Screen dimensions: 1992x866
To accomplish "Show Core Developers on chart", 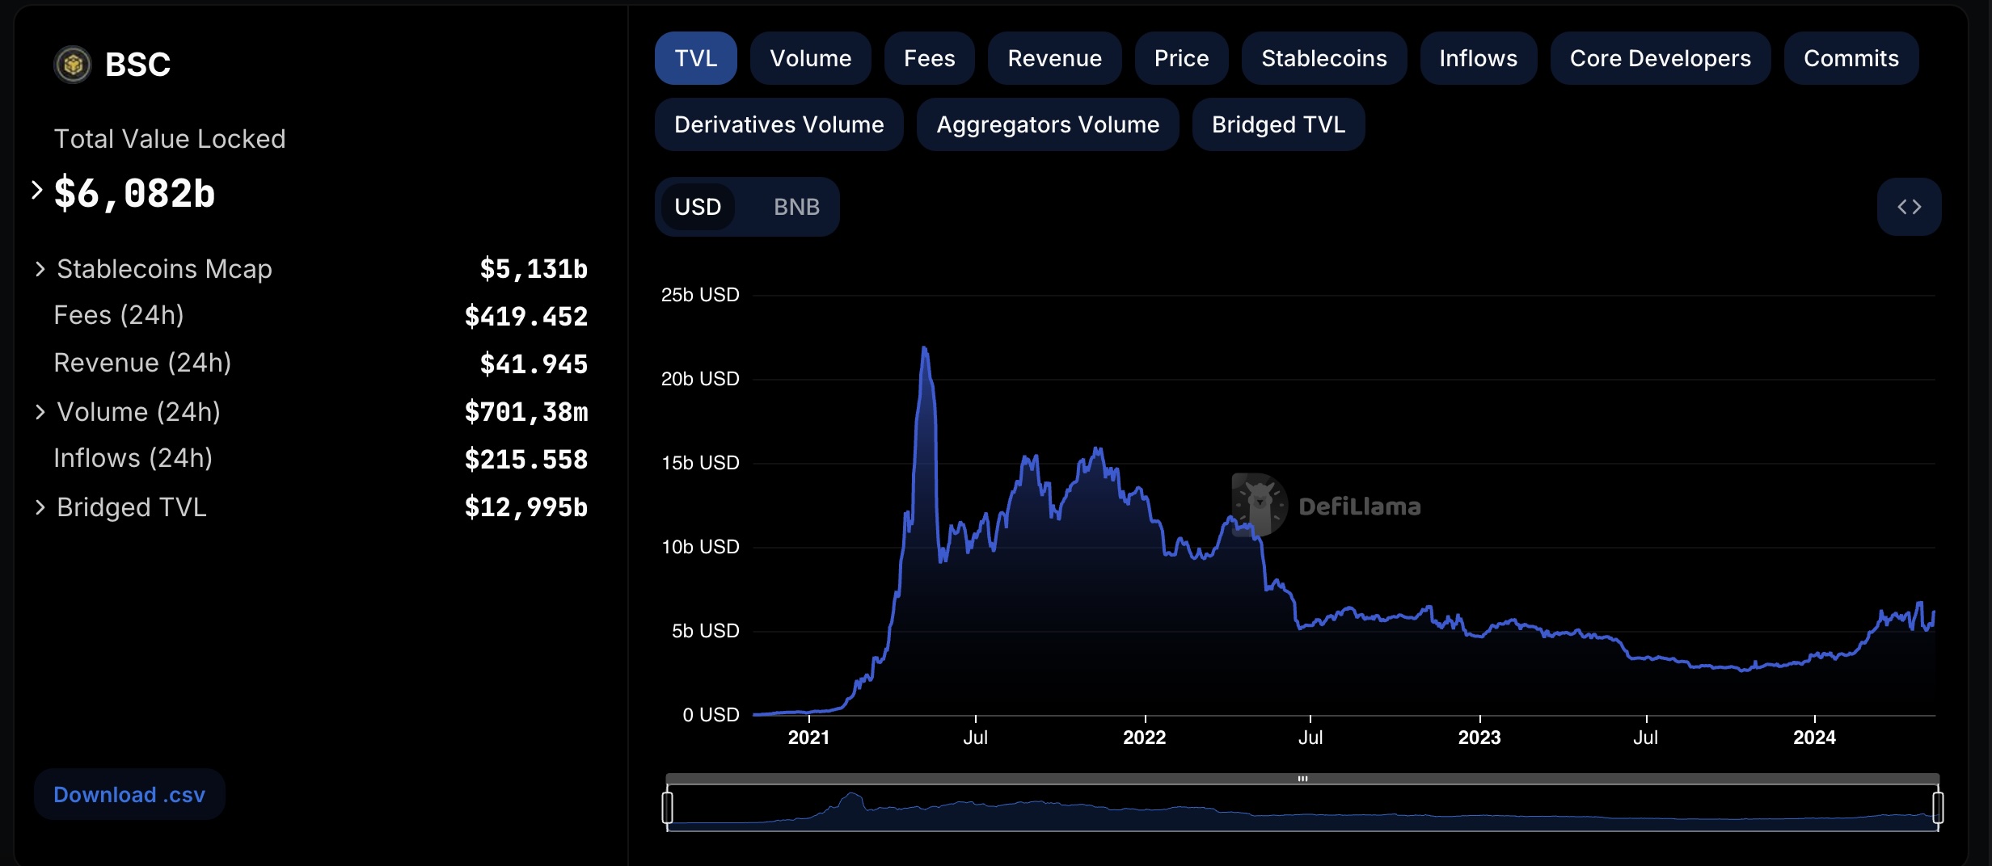I will click(1660, 58).
